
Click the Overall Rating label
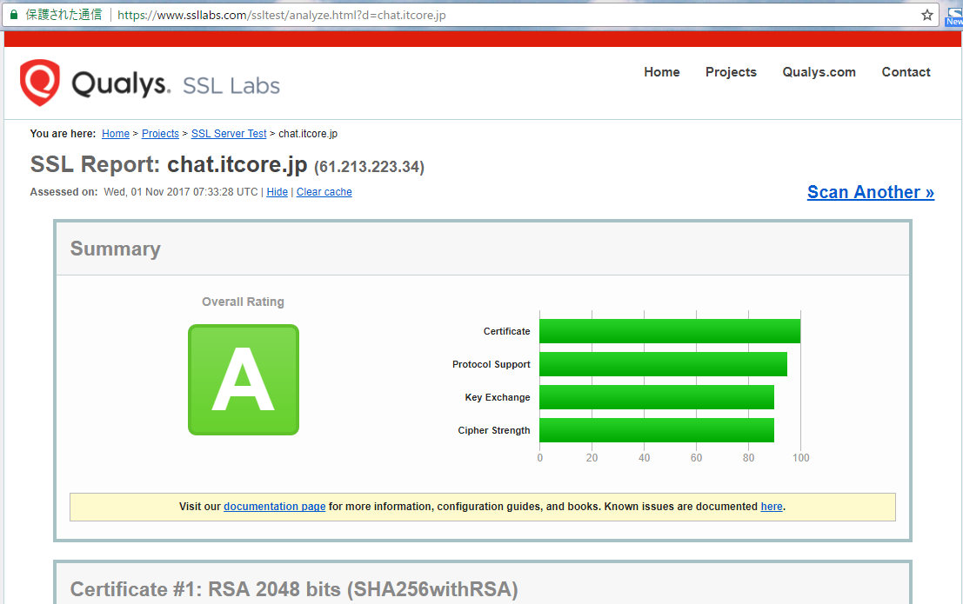pos(244,302)
